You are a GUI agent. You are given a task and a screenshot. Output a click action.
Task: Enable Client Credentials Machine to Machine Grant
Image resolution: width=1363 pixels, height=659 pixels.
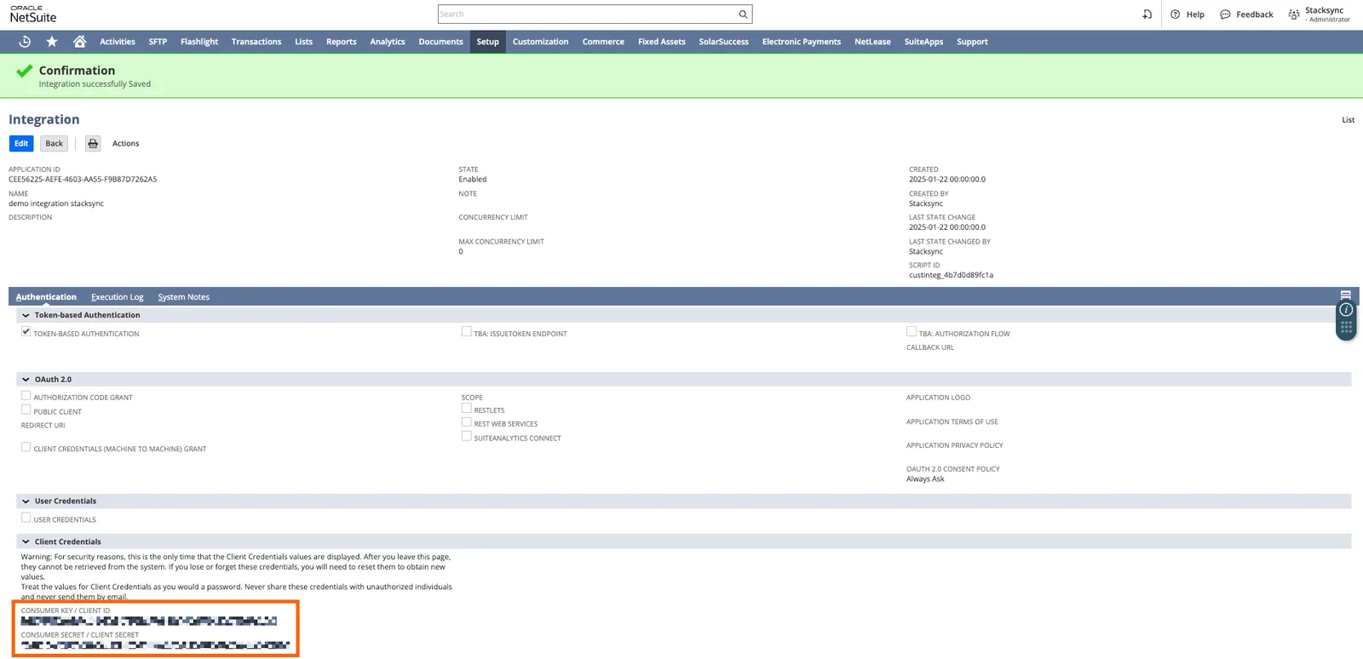coord(26,447)
